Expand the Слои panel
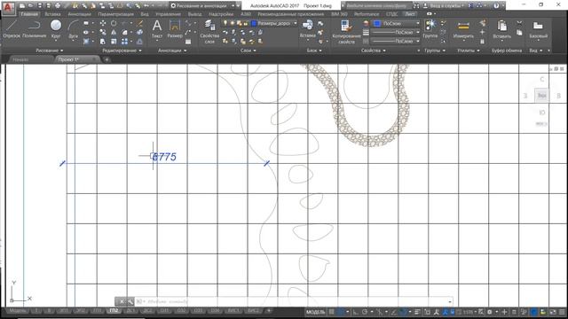Image resolution: width=568 pixels, height=319 pixels. coord(248,51)
